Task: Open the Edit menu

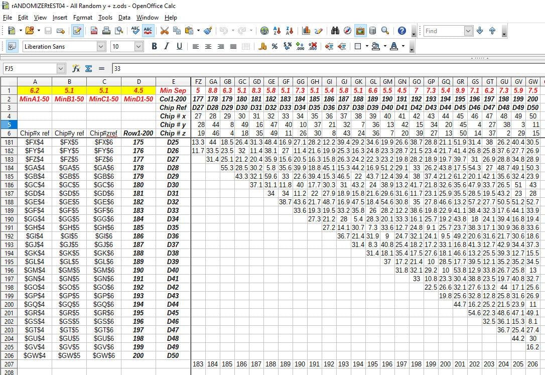Action: [x=23, y=18]
